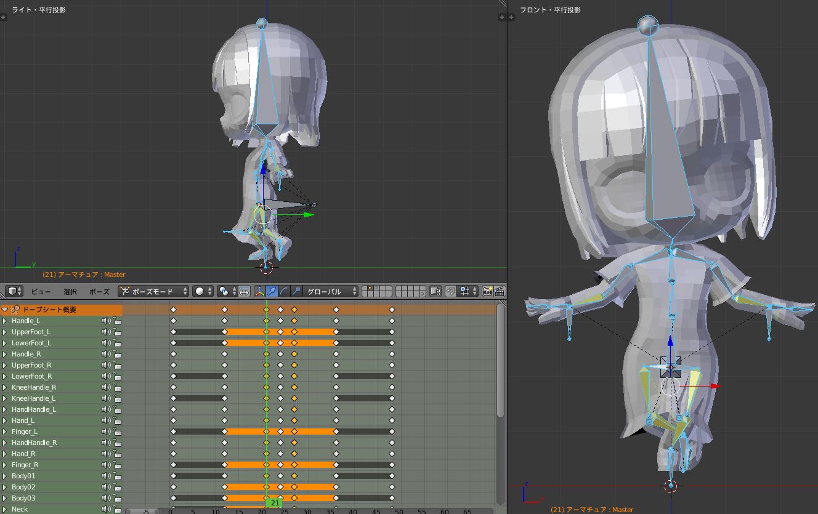Mute the UpperFoot_L channel
Screen dimensions: 818x514
click(x=106, y=332)
